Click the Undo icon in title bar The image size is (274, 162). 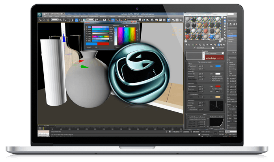pyautogui.click(x=52, y=14)
